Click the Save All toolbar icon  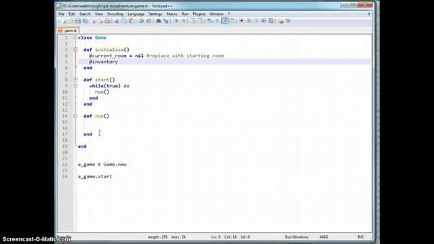coord(85,21)
